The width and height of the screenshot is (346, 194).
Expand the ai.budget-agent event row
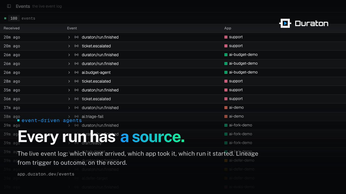[x=69, y=72]
